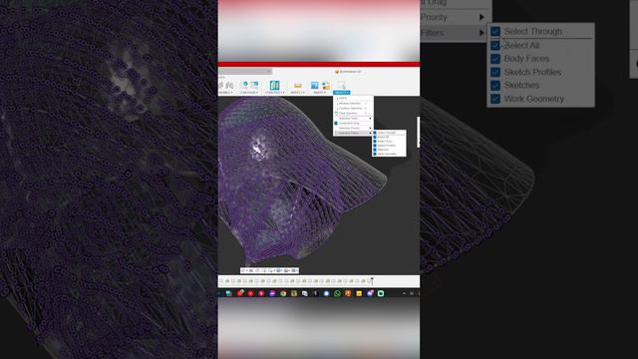This screenshot has width=638, height=359.
Task: Choose the top Select entry in the dropdown menu
Action: click(x=353, y=98)
